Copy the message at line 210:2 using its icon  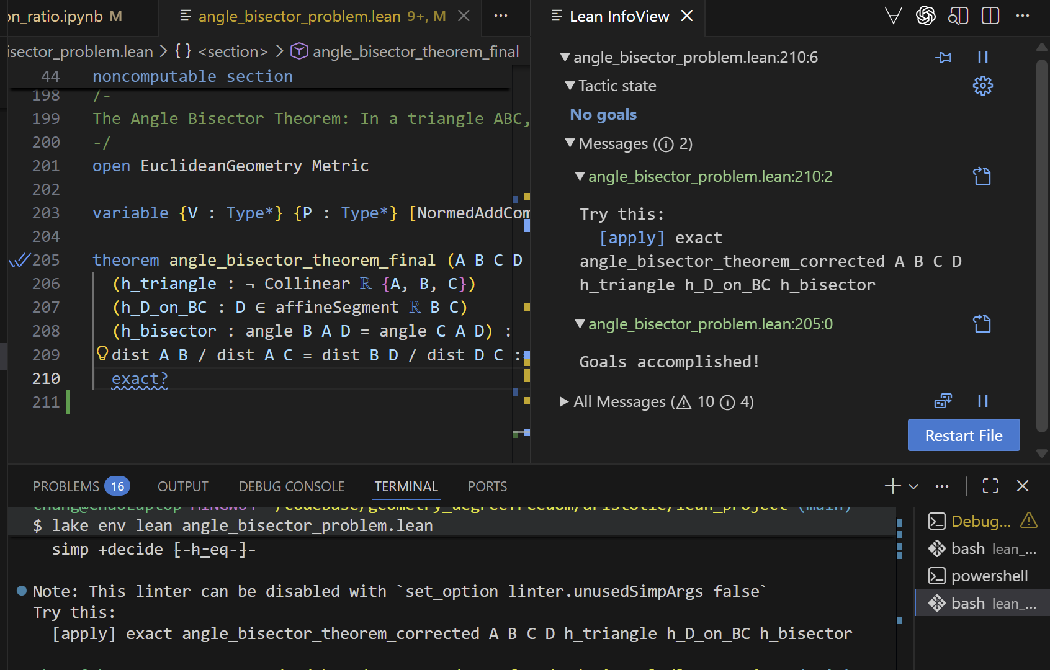click(x=981, y=176)
